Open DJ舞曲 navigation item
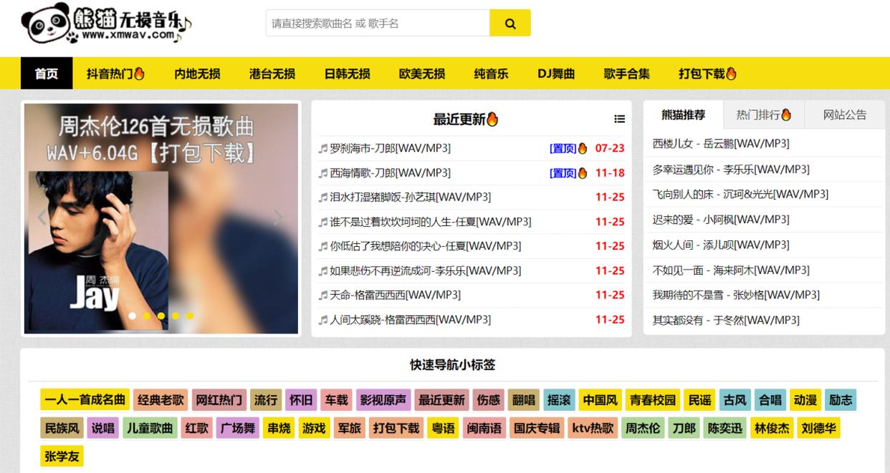The image size is (890, 473). coord(556,74)
